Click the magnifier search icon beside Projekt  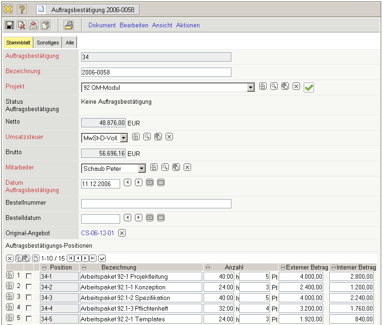click(x=274, y=87)
